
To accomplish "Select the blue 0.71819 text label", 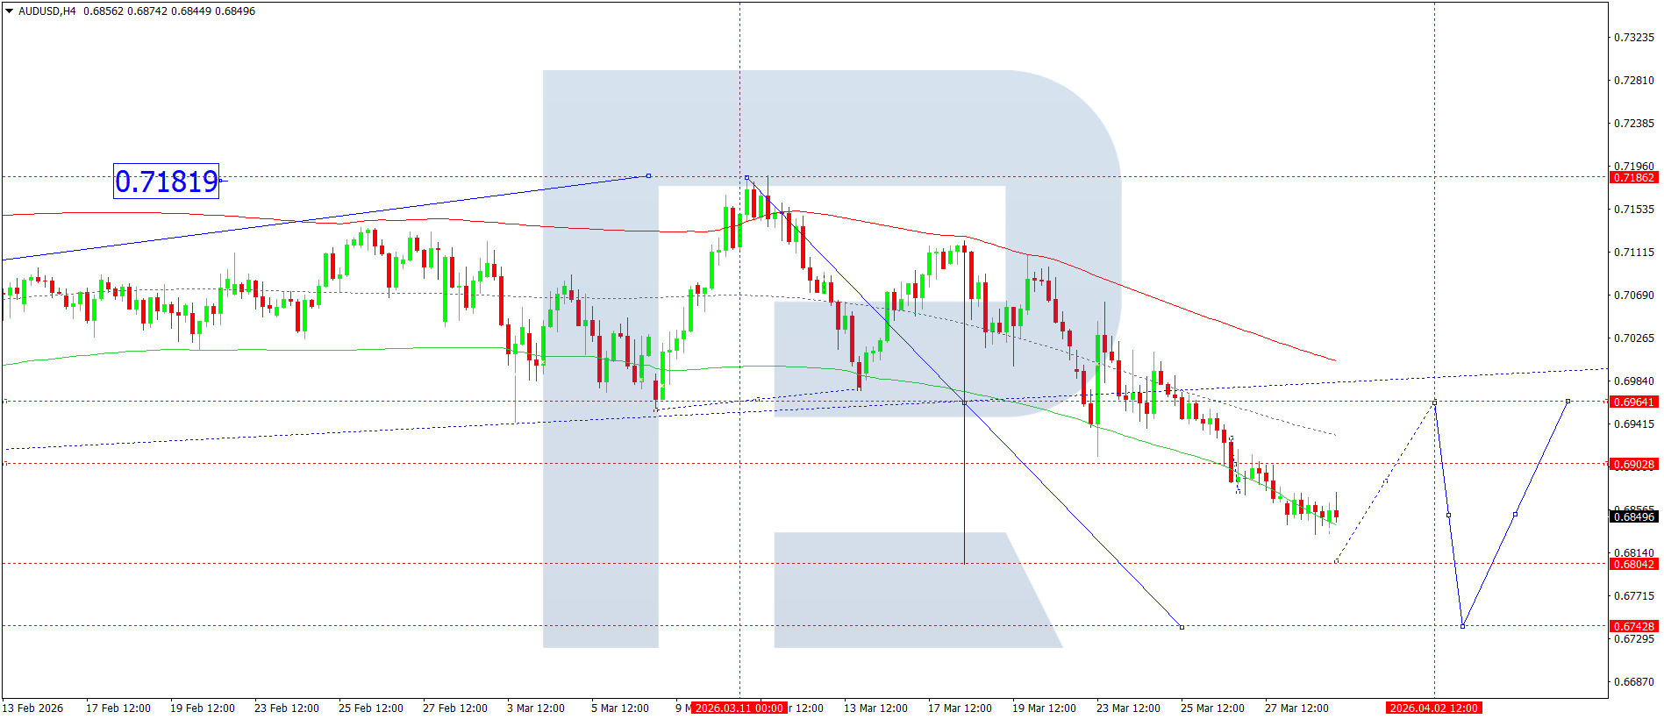I will click(x=166, y=182).
